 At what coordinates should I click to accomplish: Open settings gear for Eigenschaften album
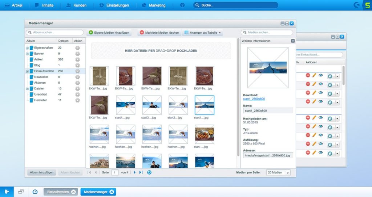pyautogui.click(x=78, y=48)
